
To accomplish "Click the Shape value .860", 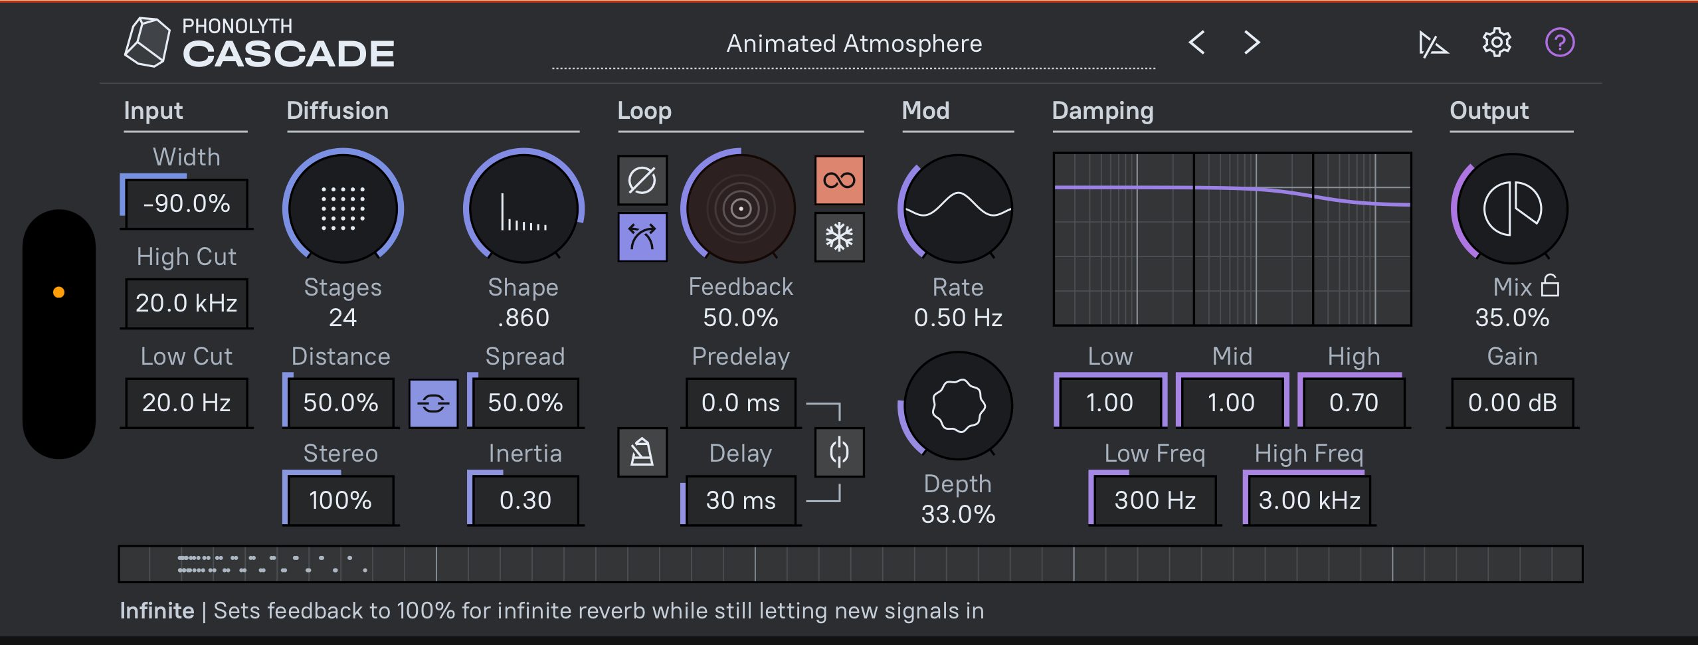I will click(523, 318).
